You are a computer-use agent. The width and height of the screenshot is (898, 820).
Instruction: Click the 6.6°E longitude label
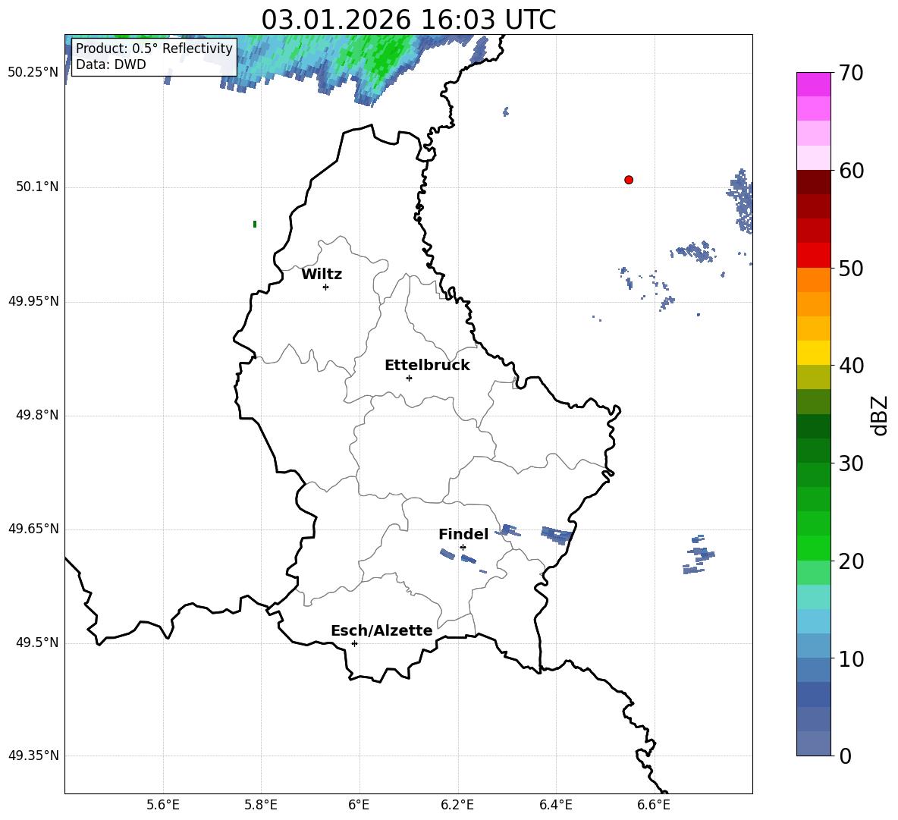click(654, 805)
